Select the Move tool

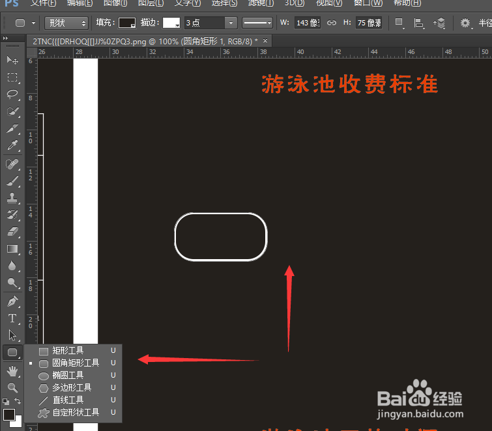coord(12,60)
